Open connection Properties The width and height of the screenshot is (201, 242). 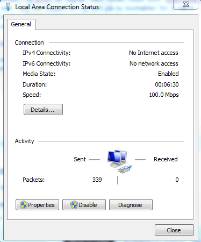pos(37,204)
